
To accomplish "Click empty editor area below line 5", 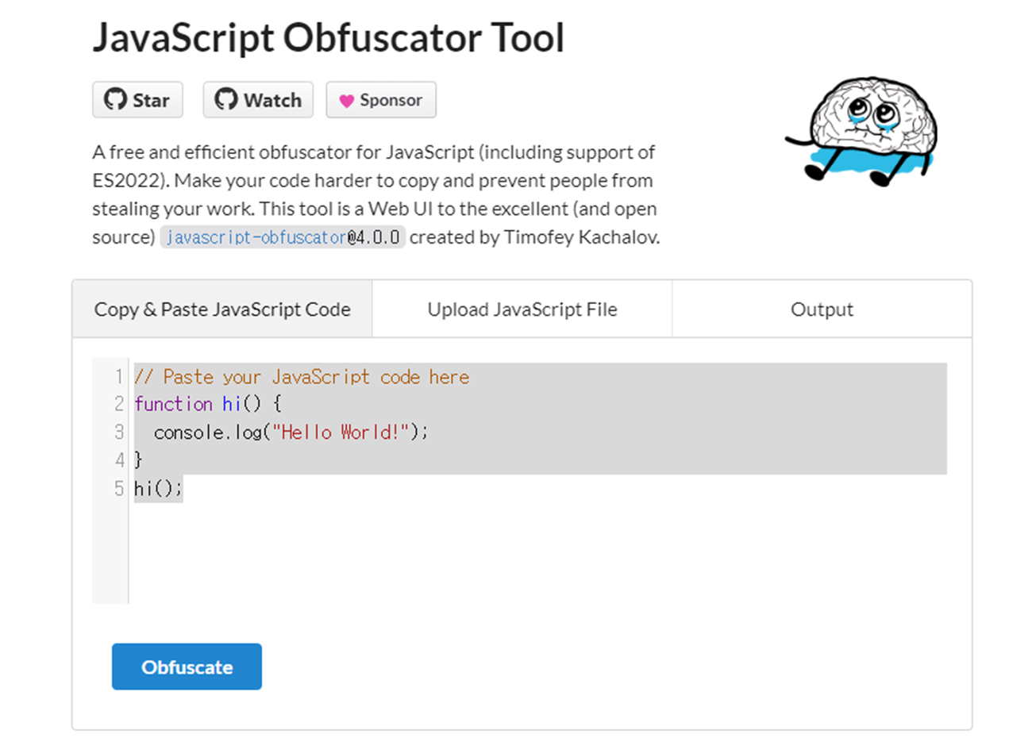I will (537, 553).
